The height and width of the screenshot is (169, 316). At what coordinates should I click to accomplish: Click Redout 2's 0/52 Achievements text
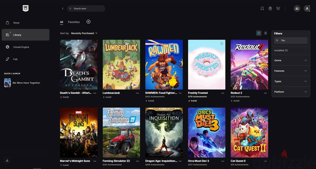click(x=240, y=97)
